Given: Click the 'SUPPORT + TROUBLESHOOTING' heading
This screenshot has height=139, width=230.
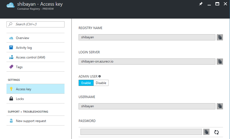Looking at the screenshot, I should [x=28, y=112].
